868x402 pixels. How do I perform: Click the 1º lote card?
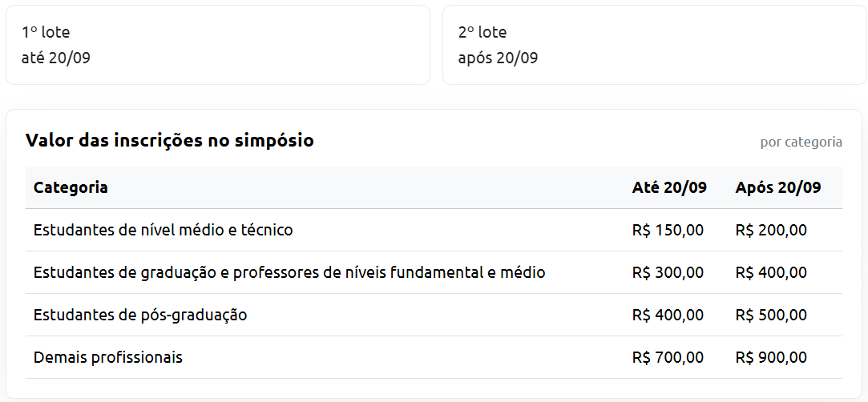217,44
